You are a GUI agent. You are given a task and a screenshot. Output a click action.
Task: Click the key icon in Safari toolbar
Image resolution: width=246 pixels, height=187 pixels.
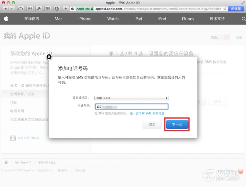[39, 9]
